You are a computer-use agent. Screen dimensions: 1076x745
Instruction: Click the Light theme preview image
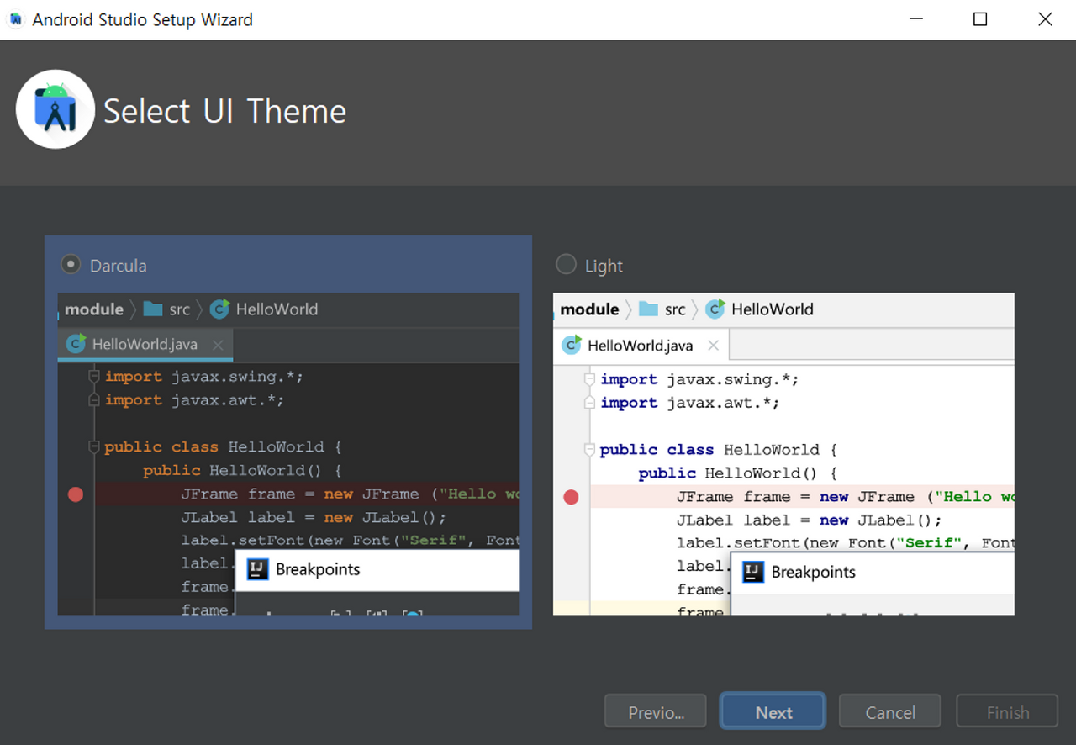click(783, 454)
